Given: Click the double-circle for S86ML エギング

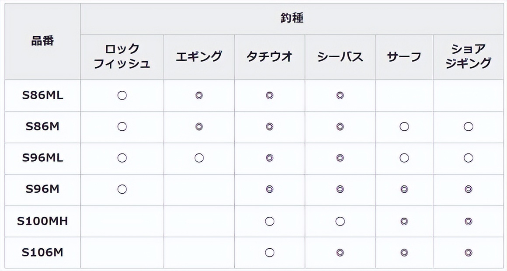Looking at the screenshot, I should (199, 95).
